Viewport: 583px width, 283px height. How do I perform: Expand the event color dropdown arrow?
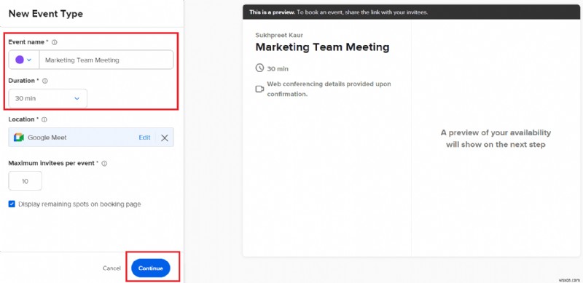click(x=29, y=60)
